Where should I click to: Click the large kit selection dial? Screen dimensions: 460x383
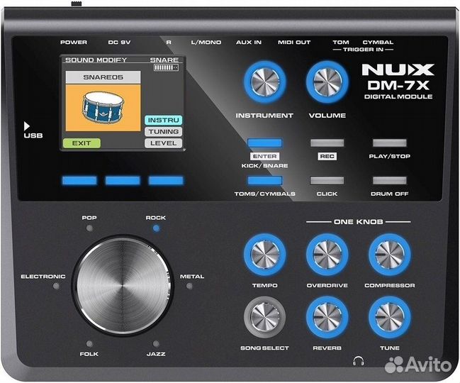point(123,285)
